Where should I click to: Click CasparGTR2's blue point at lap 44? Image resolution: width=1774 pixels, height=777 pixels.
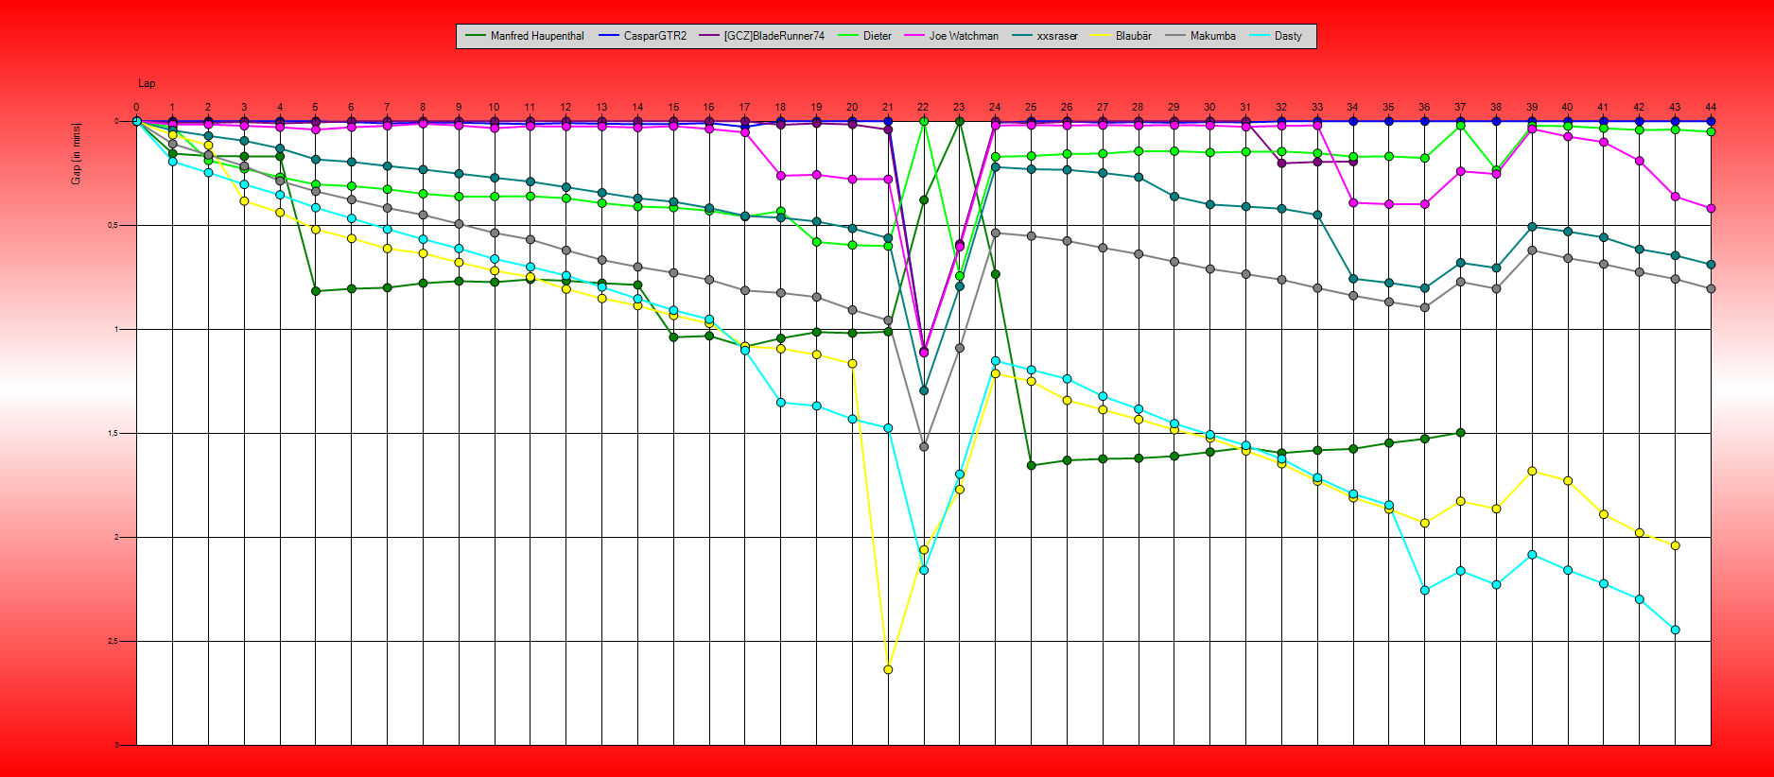(1711, 121)
